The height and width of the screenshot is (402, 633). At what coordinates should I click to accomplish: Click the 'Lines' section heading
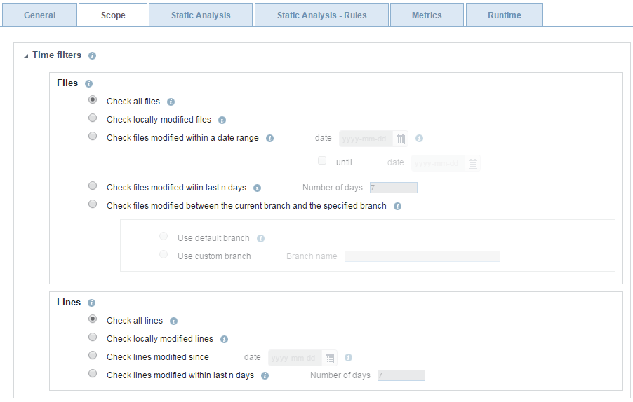pos(69,302)
